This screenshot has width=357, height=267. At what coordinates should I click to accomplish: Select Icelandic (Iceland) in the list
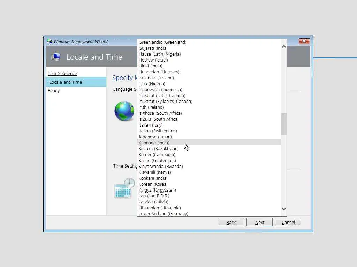[209, 78]
